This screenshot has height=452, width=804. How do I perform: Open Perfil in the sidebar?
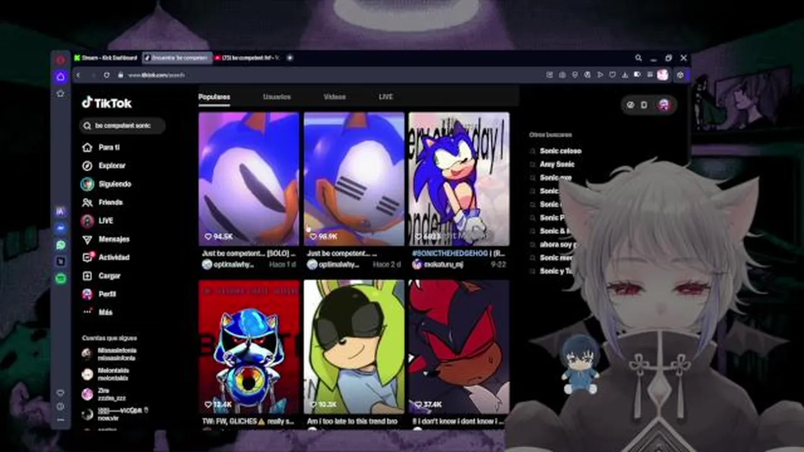click(99, 294)
